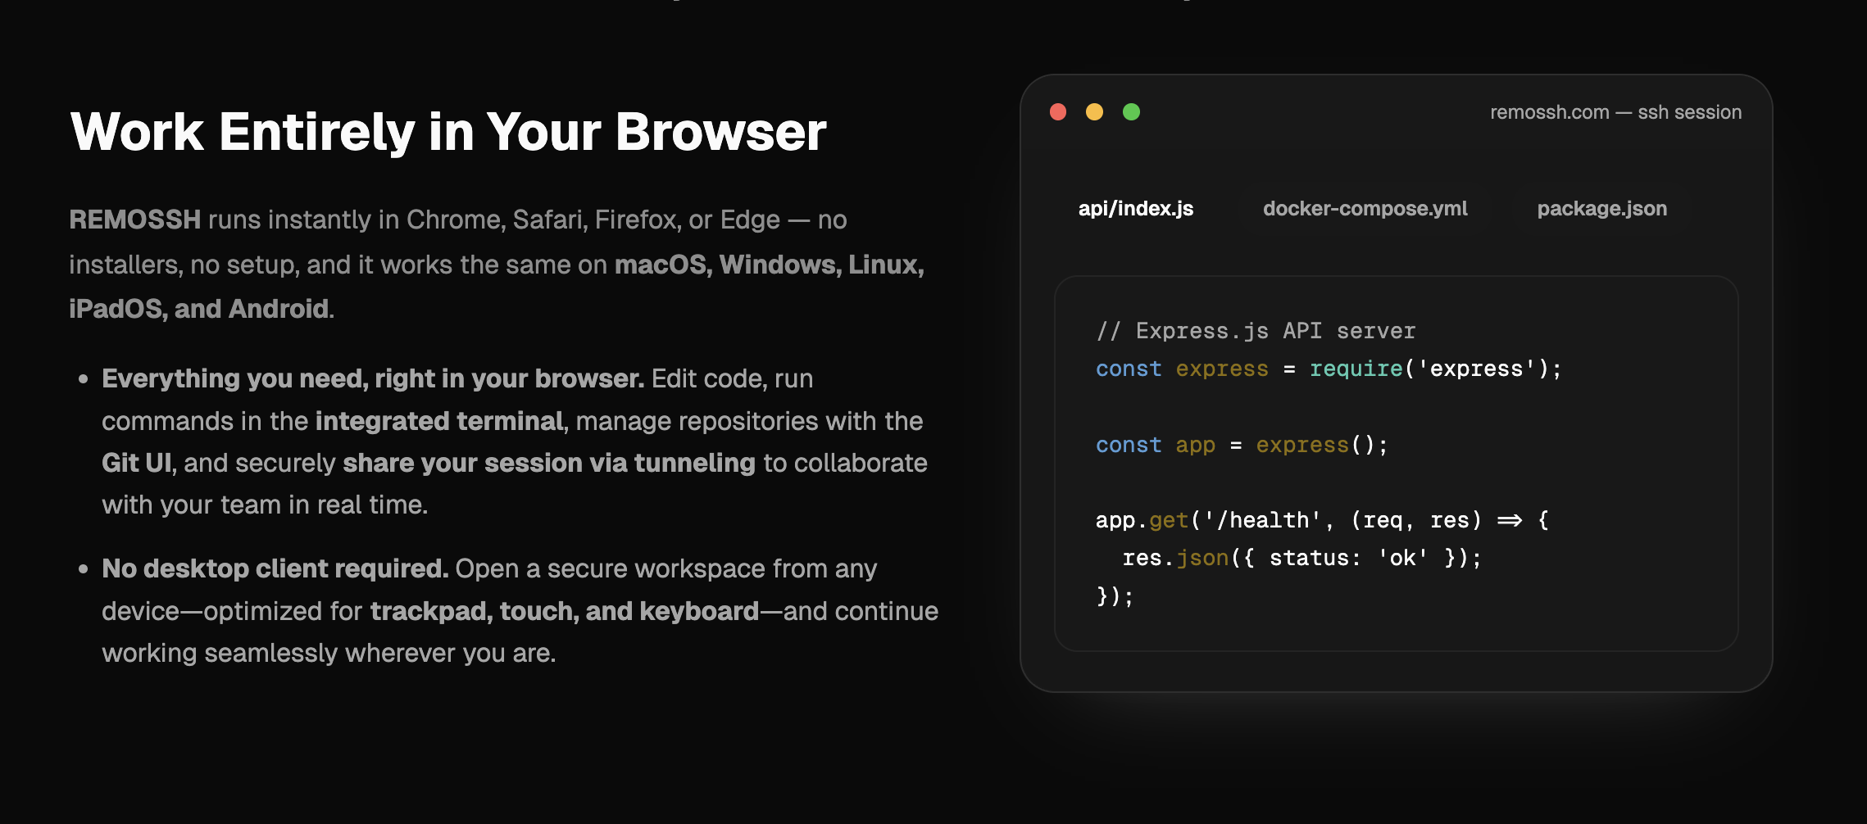Viewport: 1867px width, 824px height.
Task: Click the first bullet point marker
Action: point(84,380)
